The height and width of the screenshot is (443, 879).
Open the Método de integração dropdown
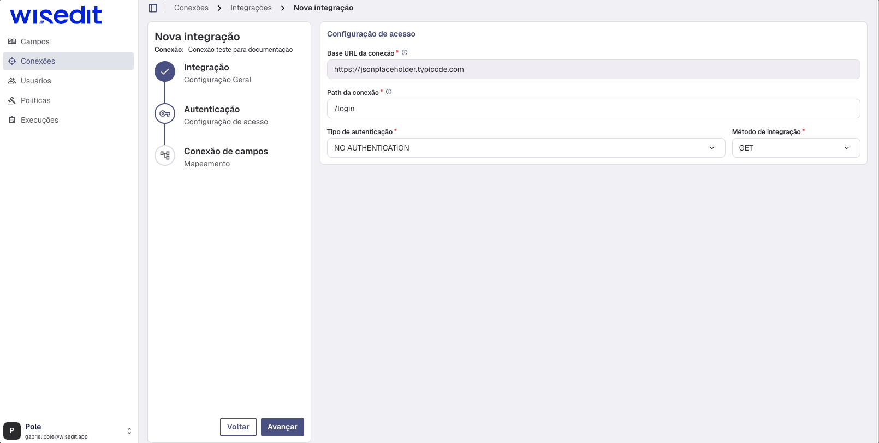tap(795, 148)
